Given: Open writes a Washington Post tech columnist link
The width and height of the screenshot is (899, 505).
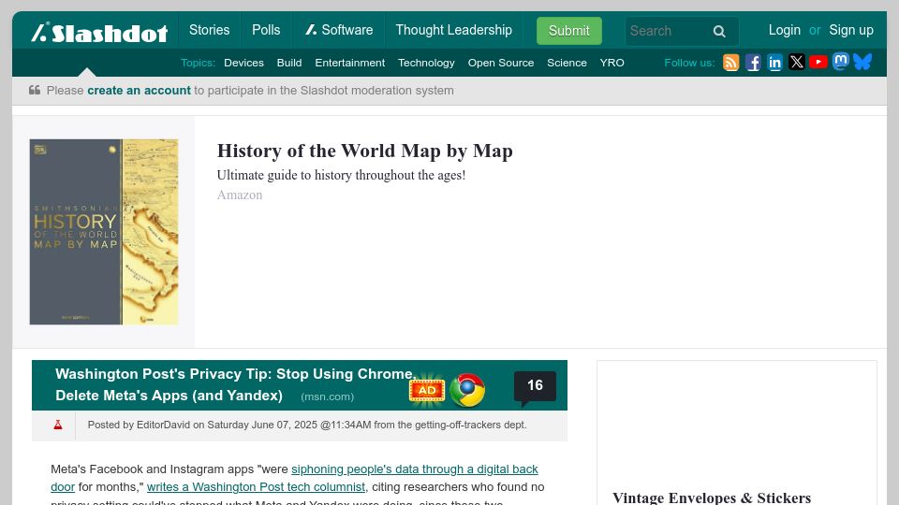Looking at the screenshot, I should (x=256, y=486).
